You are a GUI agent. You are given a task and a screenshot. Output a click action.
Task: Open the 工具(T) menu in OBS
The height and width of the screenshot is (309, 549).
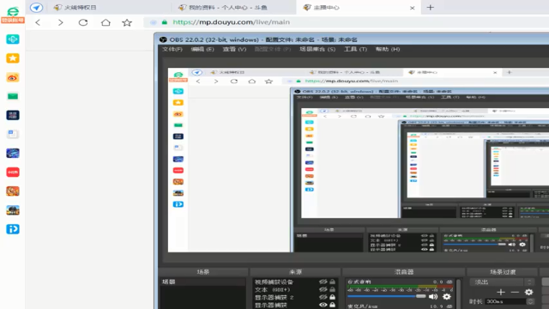[355, 50]
